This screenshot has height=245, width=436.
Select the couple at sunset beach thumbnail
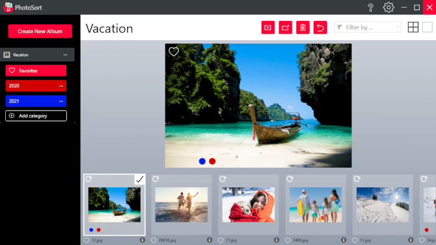click(181, 205)
